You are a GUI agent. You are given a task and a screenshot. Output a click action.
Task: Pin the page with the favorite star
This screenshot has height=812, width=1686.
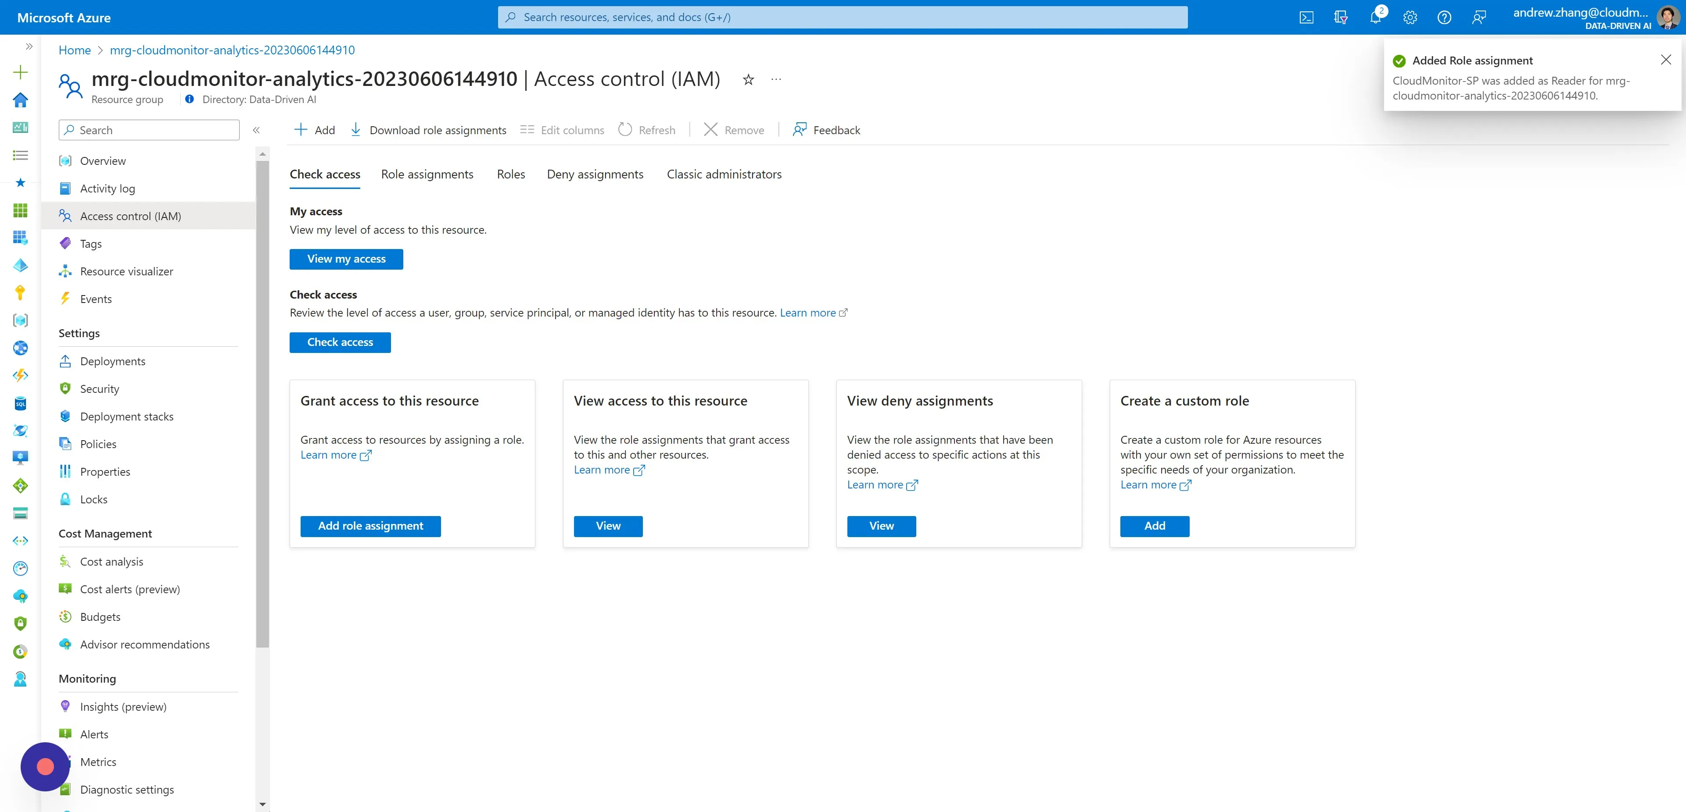748,80
